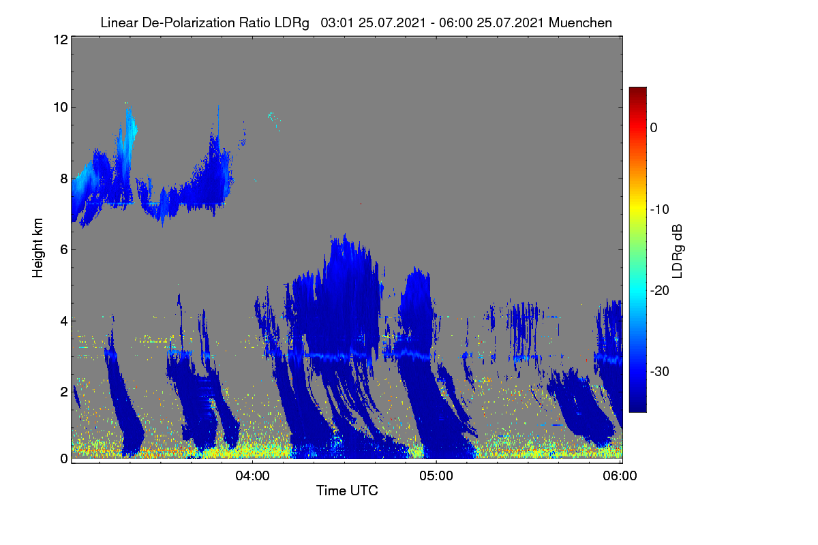The image size is (818, 545).
Task: Click the '0' height tick label
Action: tap(63, 458)
